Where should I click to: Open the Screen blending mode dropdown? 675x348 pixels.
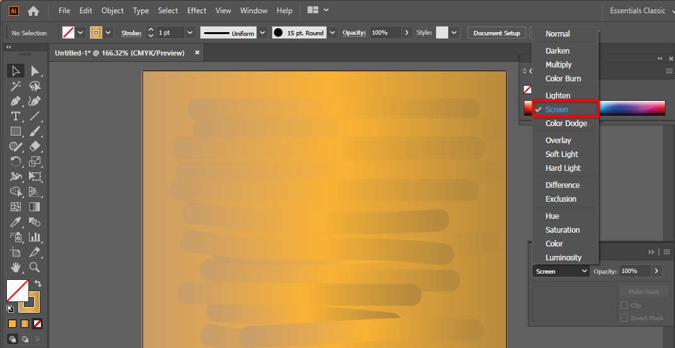[x=561, y=271]
